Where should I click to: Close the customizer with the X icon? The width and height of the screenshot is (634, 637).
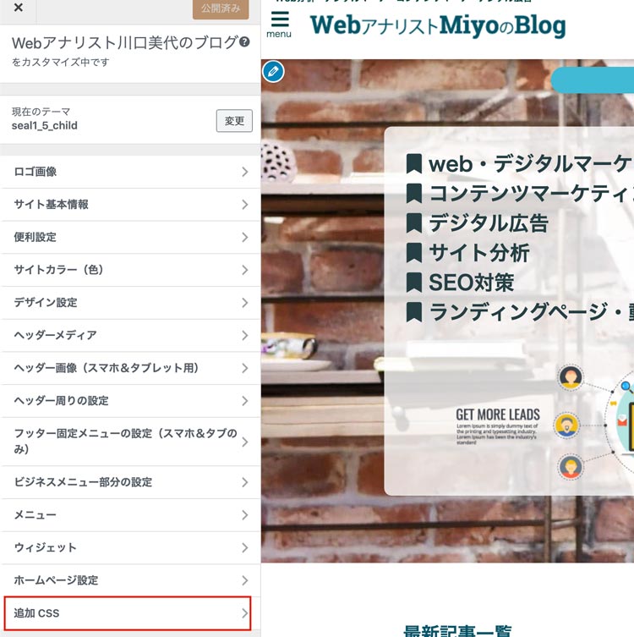point(19,8)
